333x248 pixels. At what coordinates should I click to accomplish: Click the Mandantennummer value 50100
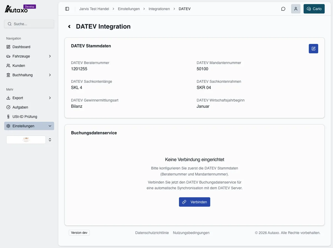tap(202, 69)
